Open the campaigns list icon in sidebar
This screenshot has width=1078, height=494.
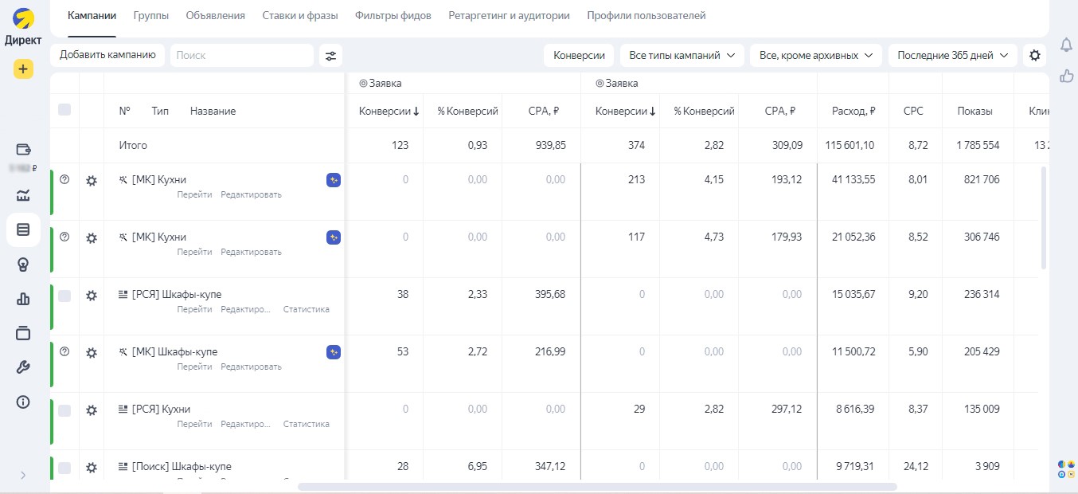23,229
